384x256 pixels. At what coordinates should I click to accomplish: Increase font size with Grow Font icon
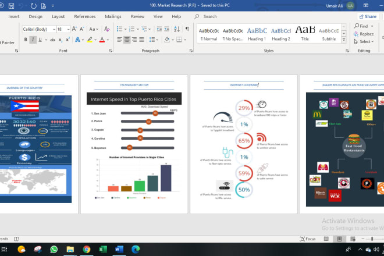[74, 29]
